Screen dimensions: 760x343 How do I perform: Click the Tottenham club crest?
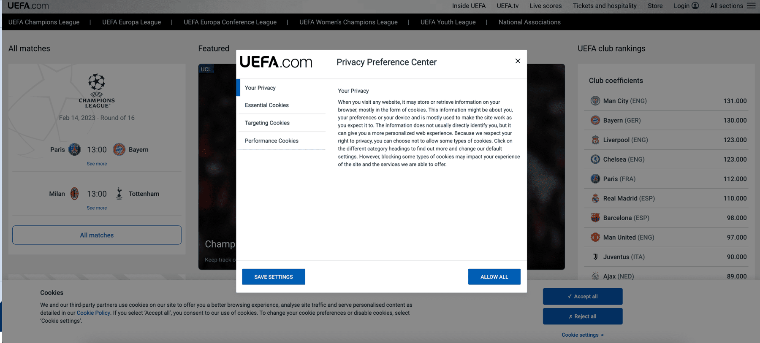119,194
